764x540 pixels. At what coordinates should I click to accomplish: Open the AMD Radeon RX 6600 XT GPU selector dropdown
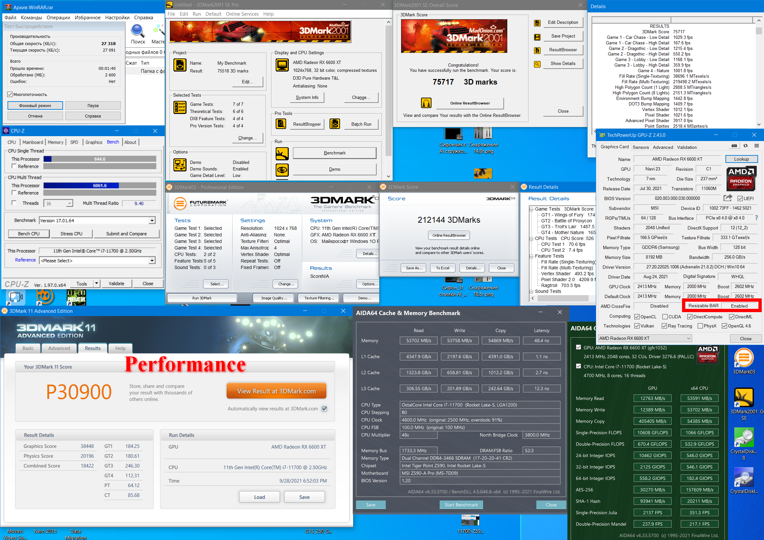689,338
